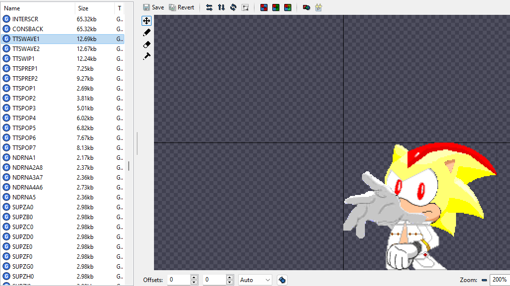Select the drag offsets move tool
Image resolution: width=510 pixels, height=286 pixels.
tap(147, 21)
